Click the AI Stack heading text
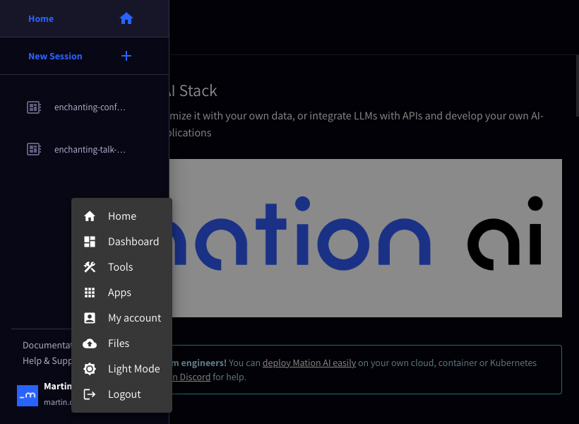This screenshot has height=424, width=579. click(x=193, y=91)
